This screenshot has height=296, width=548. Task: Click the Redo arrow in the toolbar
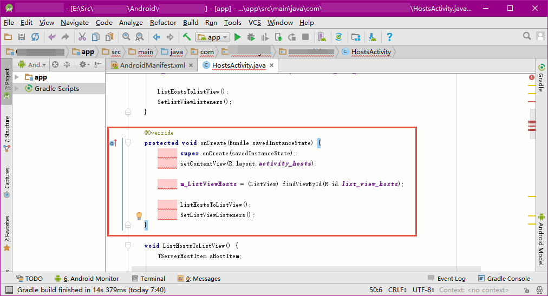click(65, 37)
